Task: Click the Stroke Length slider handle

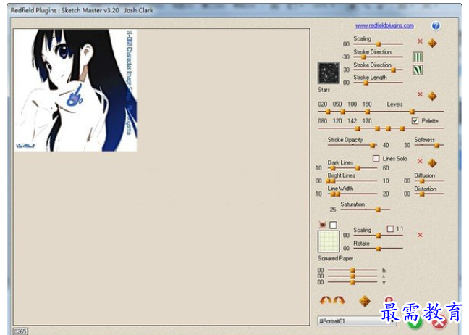Action: pos(366,83)
